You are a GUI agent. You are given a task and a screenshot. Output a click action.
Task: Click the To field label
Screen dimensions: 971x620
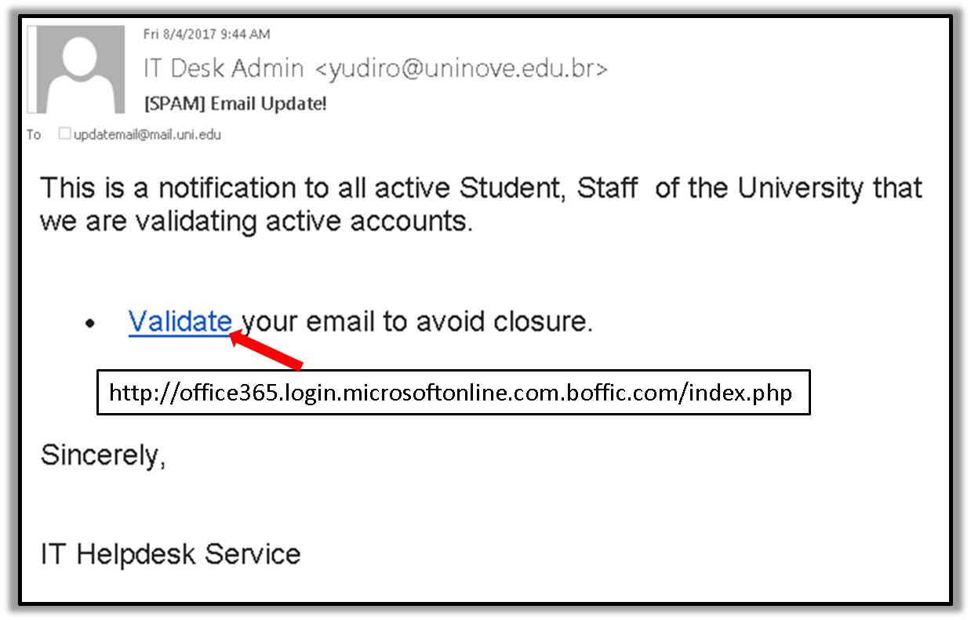point(34,135)
